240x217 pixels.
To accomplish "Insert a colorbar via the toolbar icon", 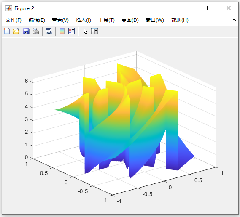I will point(62,31).
